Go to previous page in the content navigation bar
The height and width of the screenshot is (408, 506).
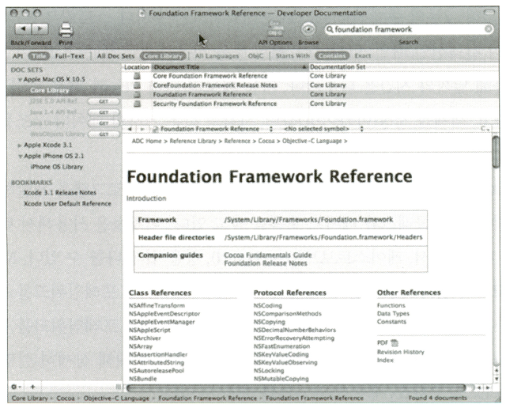coord(130,129)
